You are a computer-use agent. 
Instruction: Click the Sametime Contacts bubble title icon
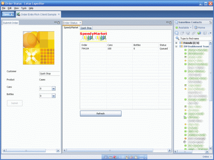coord(176,22)
